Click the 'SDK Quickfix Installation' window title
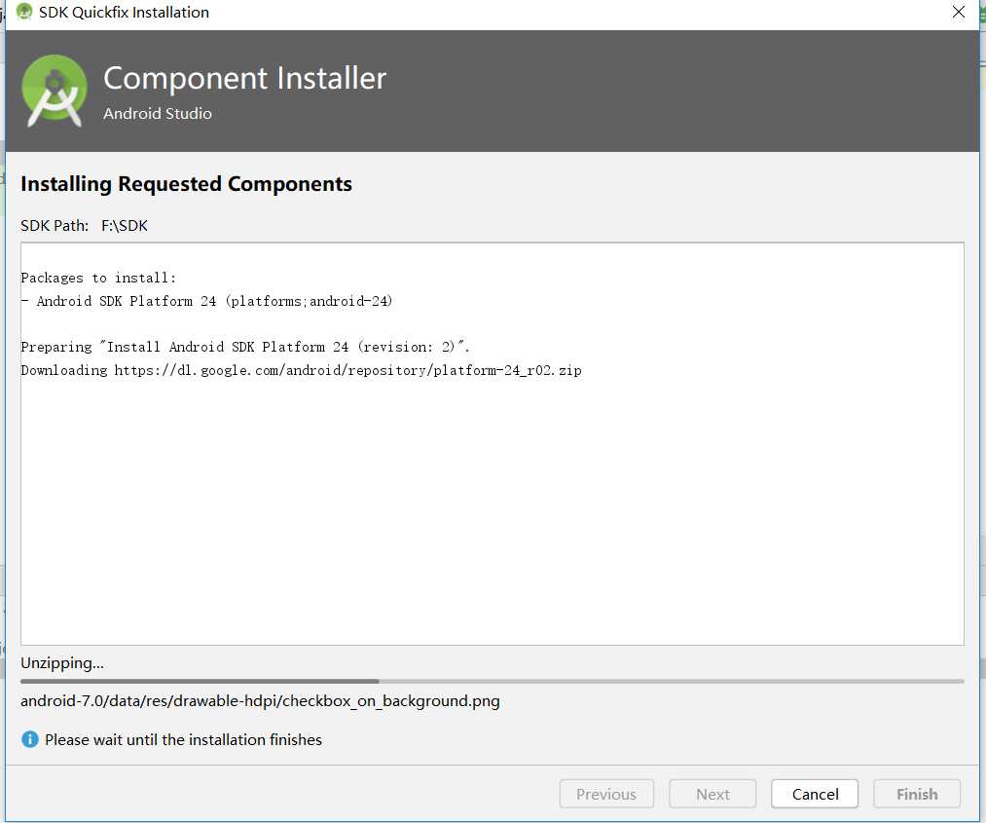This screenshot has width=986, height=823. (124, 12)
